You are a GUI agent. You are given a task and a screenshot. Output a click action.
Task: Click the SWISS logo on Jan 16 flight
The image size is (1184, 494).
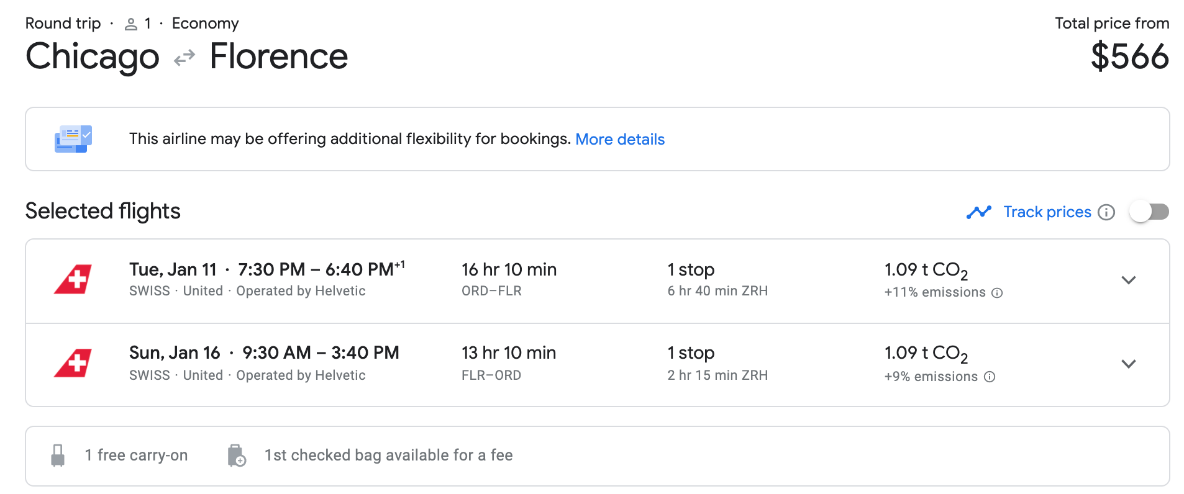(x=73, y=363)
